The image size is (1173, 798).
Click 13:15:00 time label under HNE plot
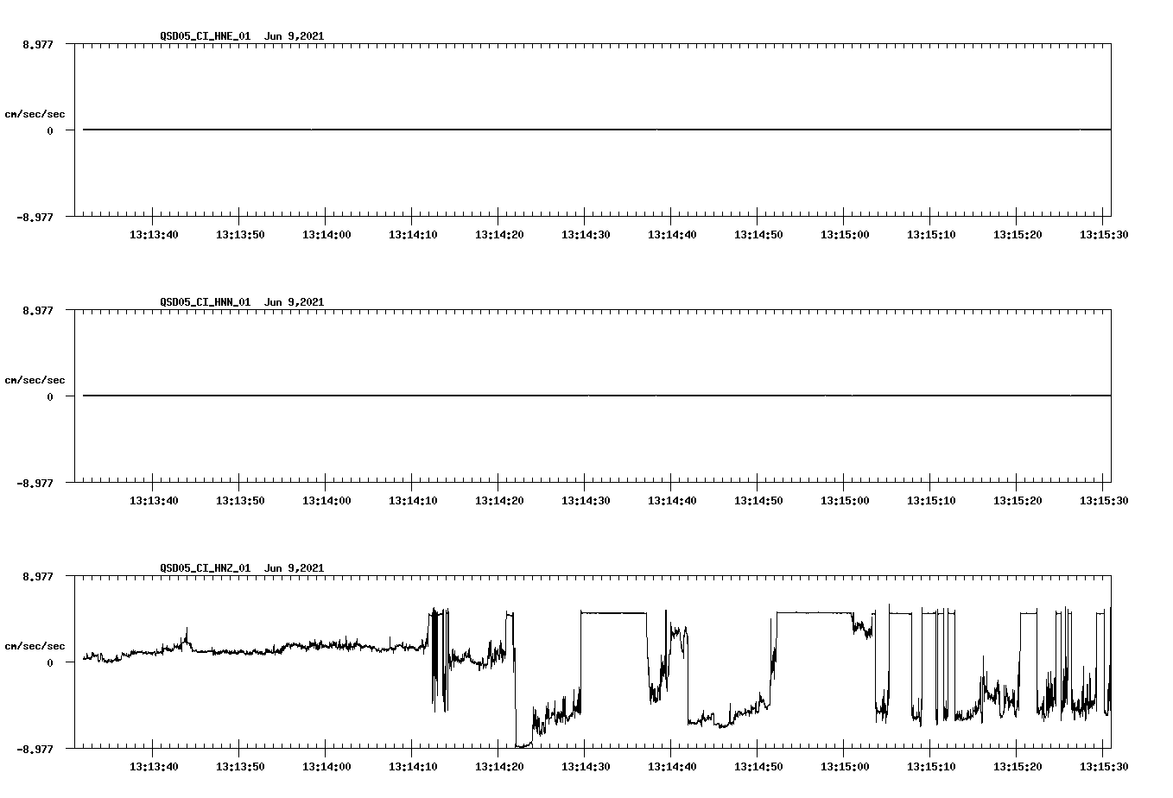[x=845, y=235]
